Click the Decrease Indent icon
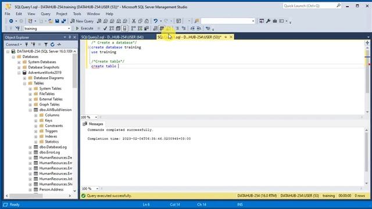 tap(192, 28)
